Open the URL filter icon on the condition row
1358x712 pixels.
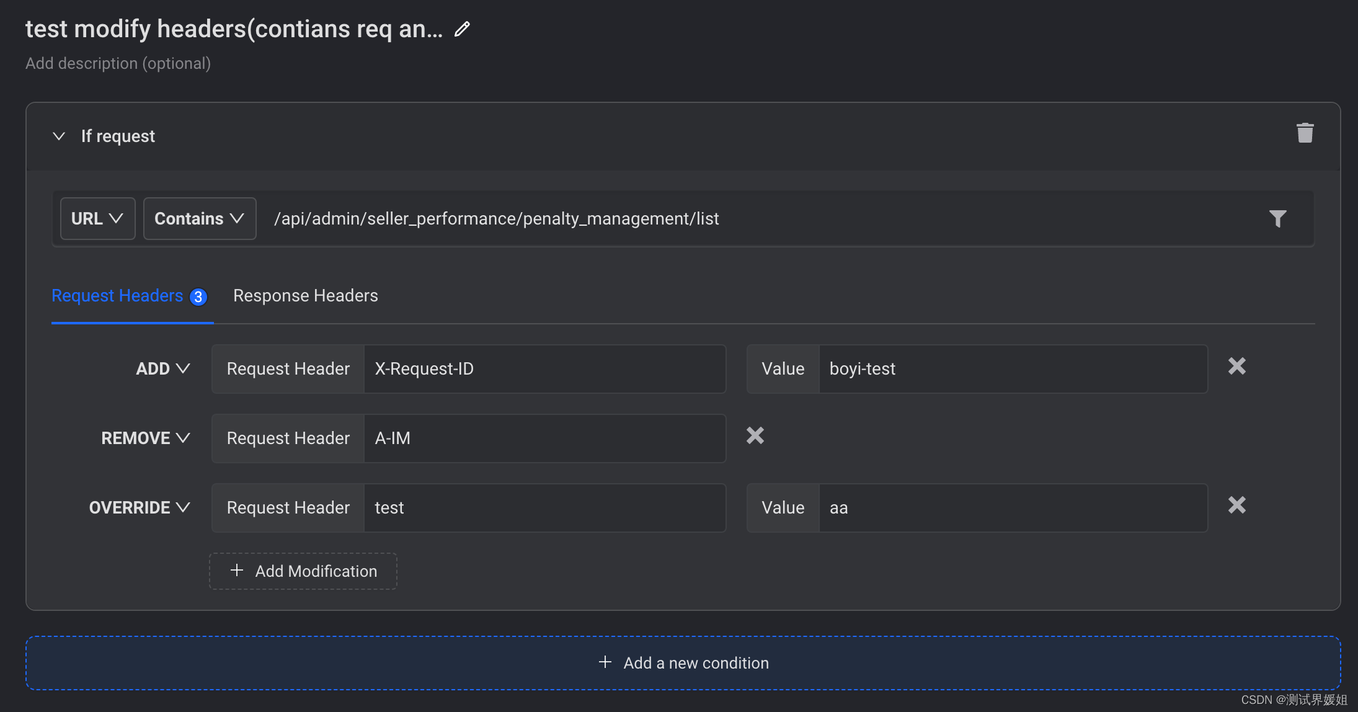click(x=1277, y=218)
